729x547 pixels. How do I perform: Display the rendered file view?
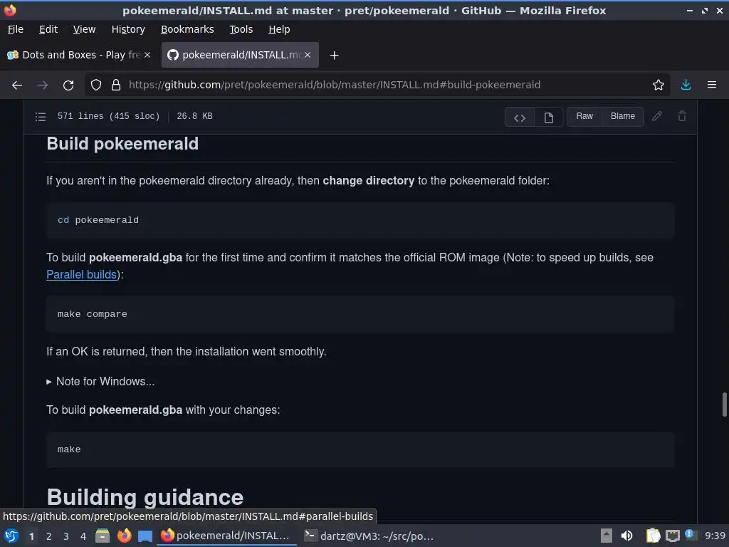549,118
